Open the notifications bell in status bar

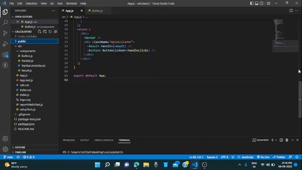click(297, 157)
